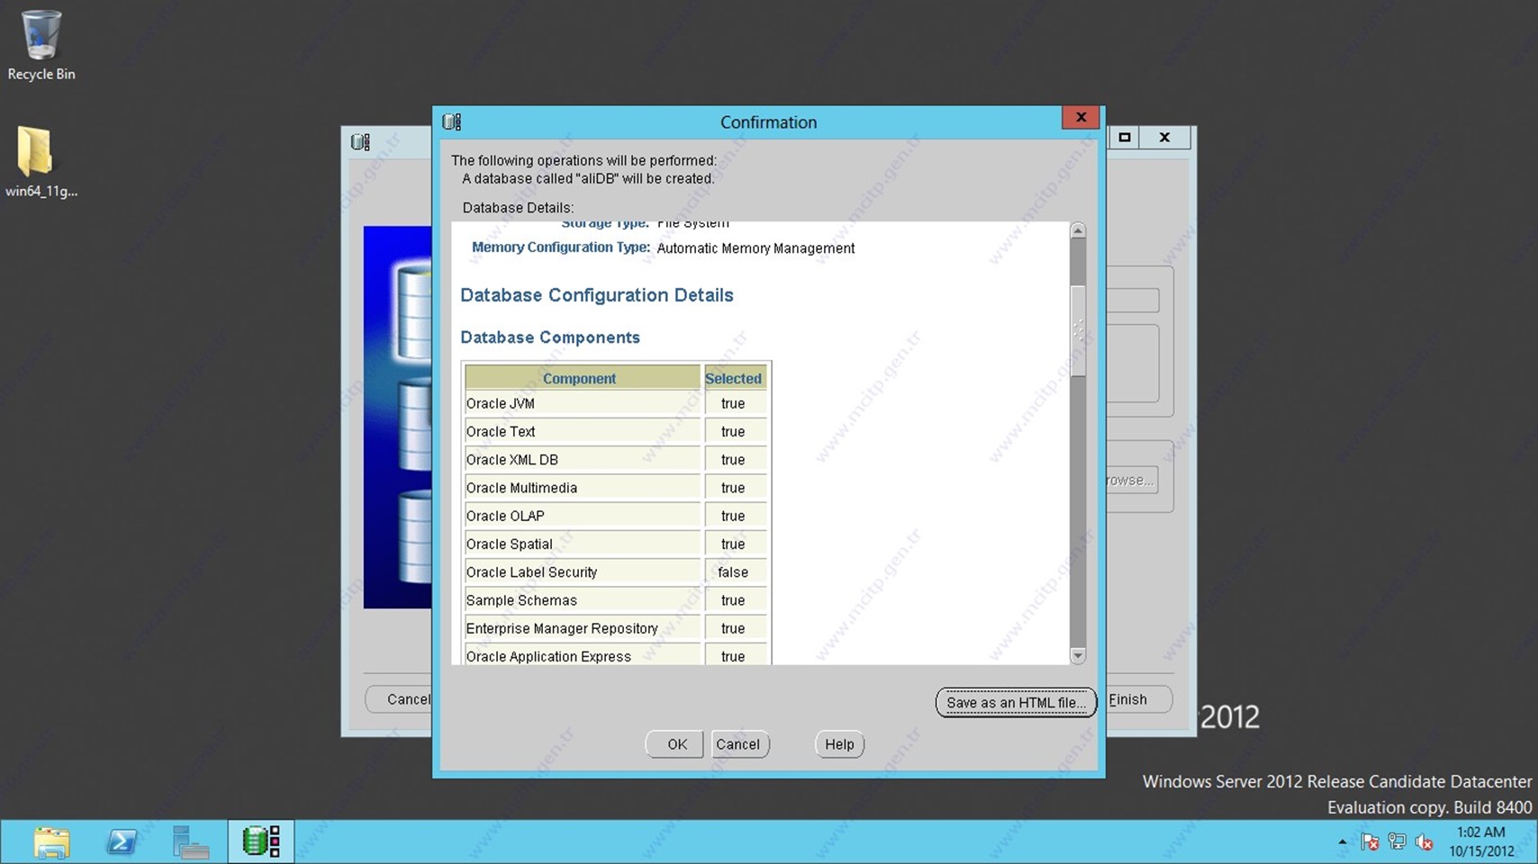Maximize the background wizard window

tap(1124, 137)
